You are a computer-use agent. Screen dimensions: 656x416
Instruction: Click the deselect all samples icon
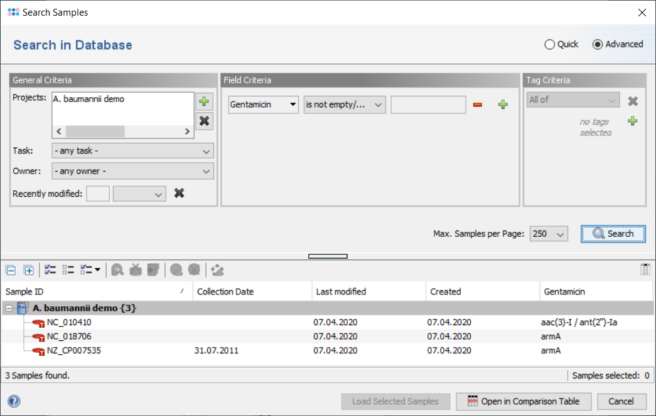pyautogui.click(x=68, y=270)
